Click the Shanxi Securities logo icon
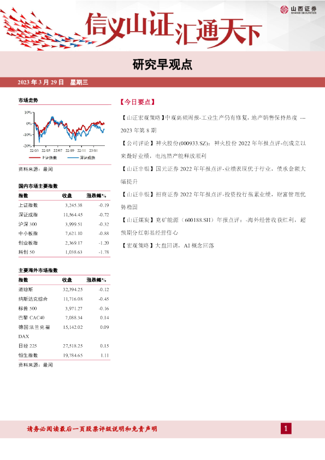Viewport: 325px width, 460px height. pyautogui.click(x=284, y=9)
